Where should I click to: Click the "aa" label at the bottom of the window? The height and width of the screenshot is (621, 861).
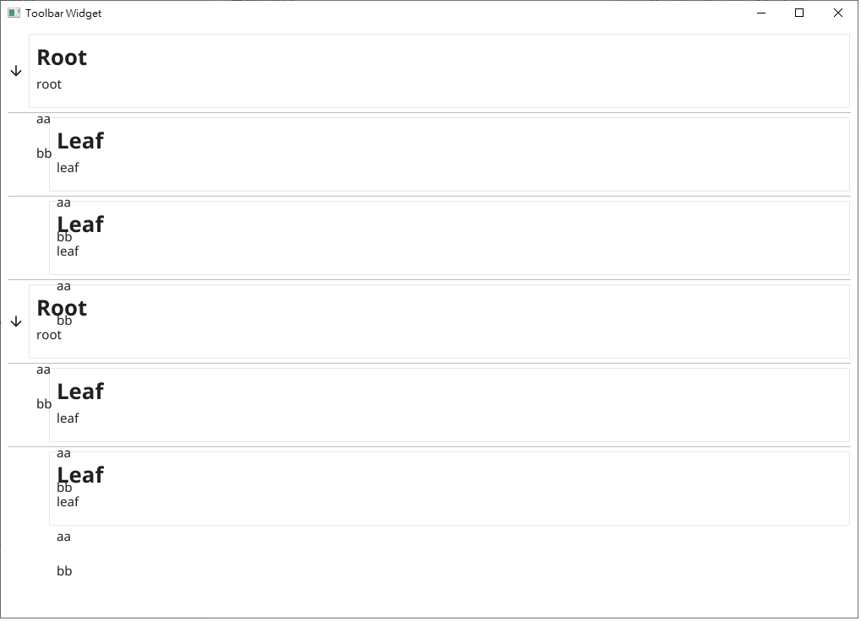point(63,537)
